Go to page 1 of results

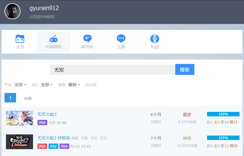pos(10,98)
